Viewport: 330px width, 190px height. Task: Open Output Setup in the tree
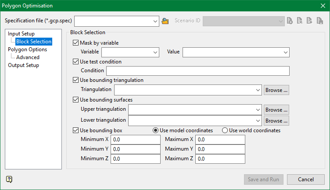pos(23,65)
